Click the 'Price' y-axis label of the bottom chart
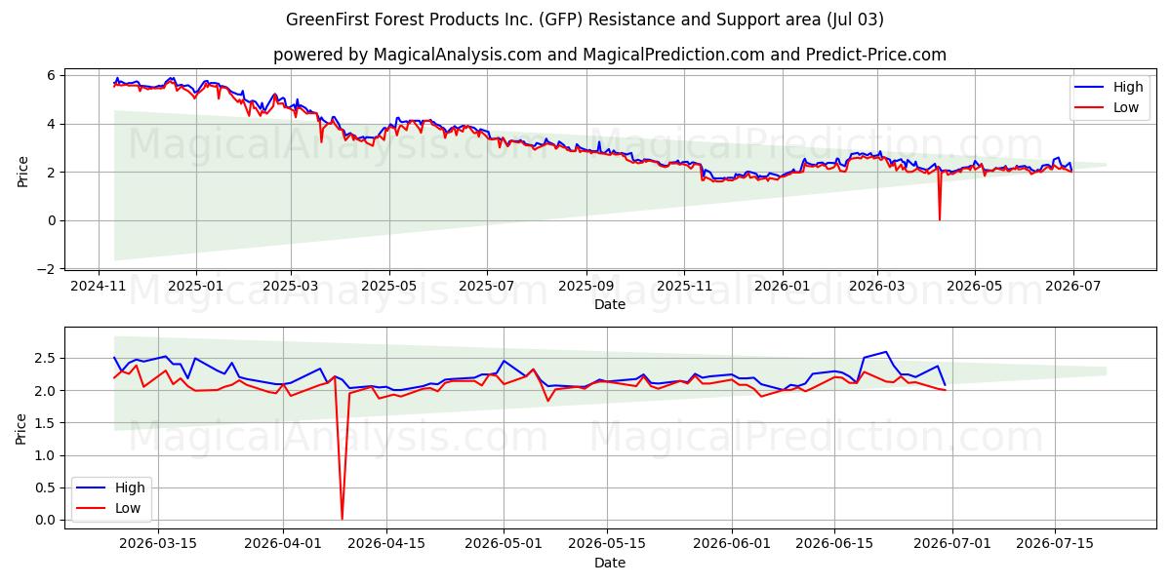This screenshot has width=1171, height=585. click(x=22, y=428)
